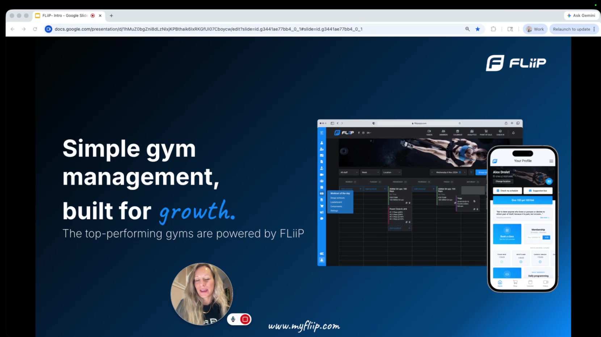601x337 pixels.
Task: Open the blue camera indicator in the address bar
Action: click(x=48, y=29)
